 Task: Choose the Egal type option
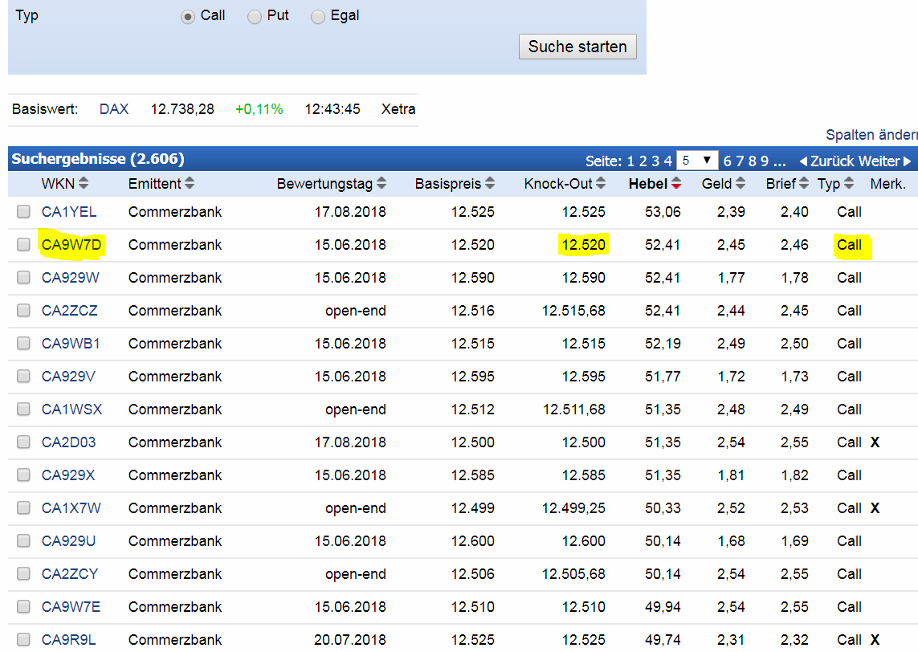[317, 16]
